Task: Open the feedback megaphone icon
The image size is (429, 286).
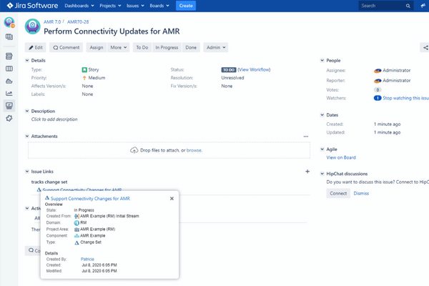Action: [423, 6]
